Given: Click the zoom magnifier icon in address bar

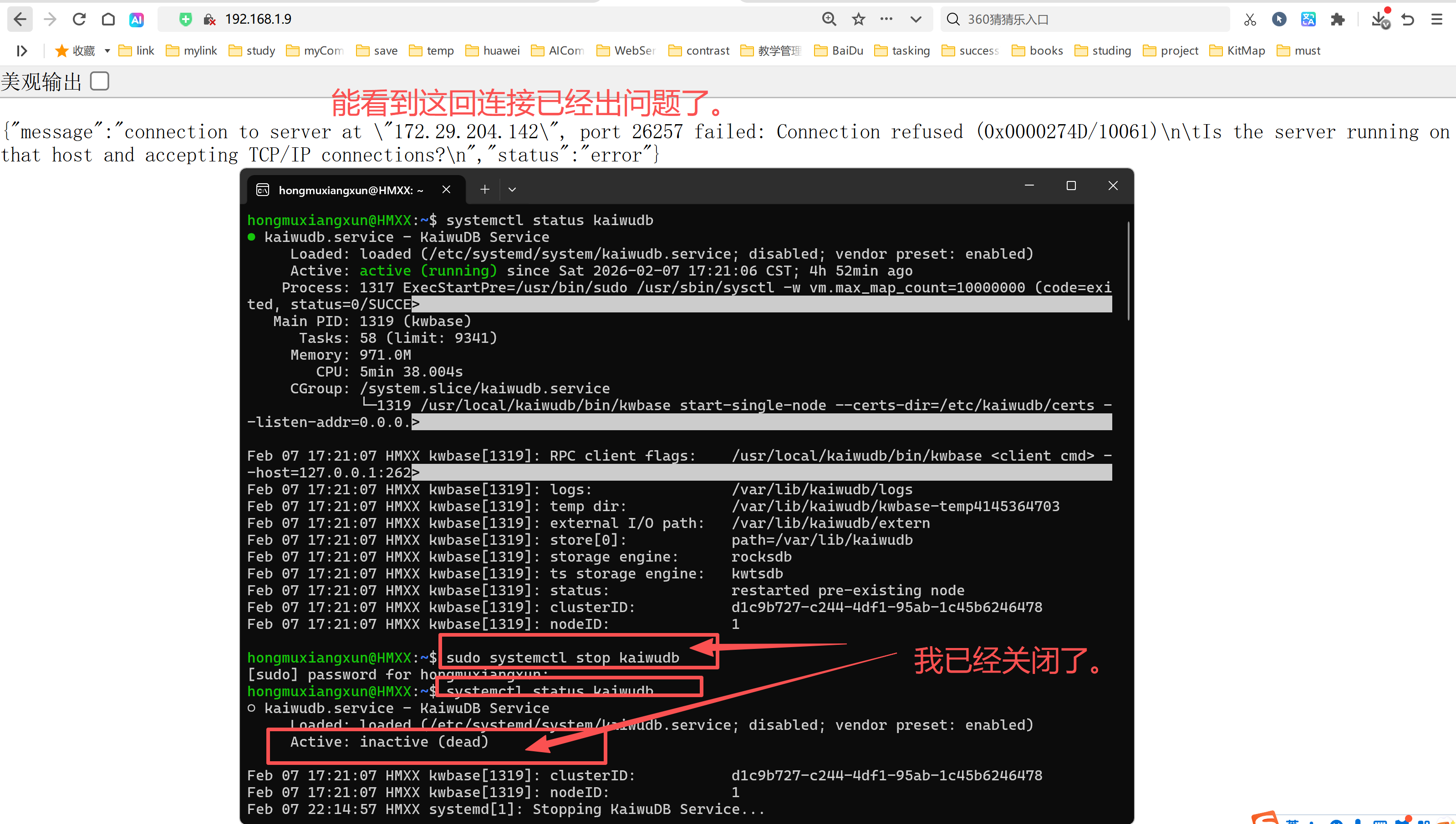Looking at the screenshot, I should pos(829,19).
